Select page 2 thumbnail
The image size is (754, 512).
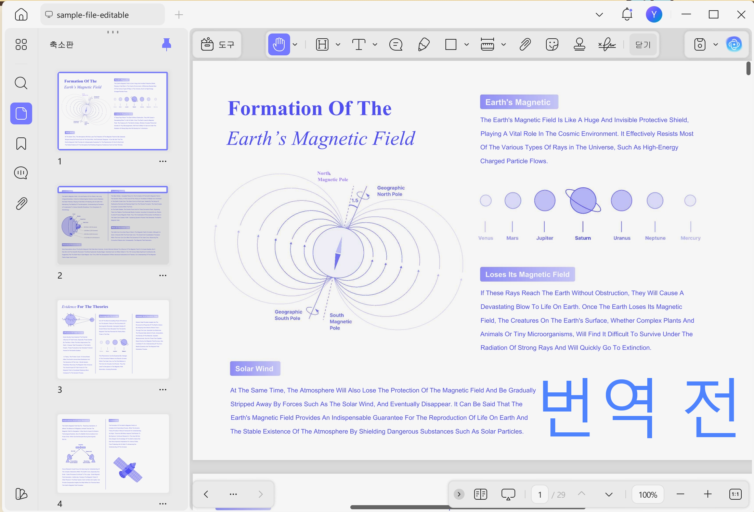coord(113,225)
